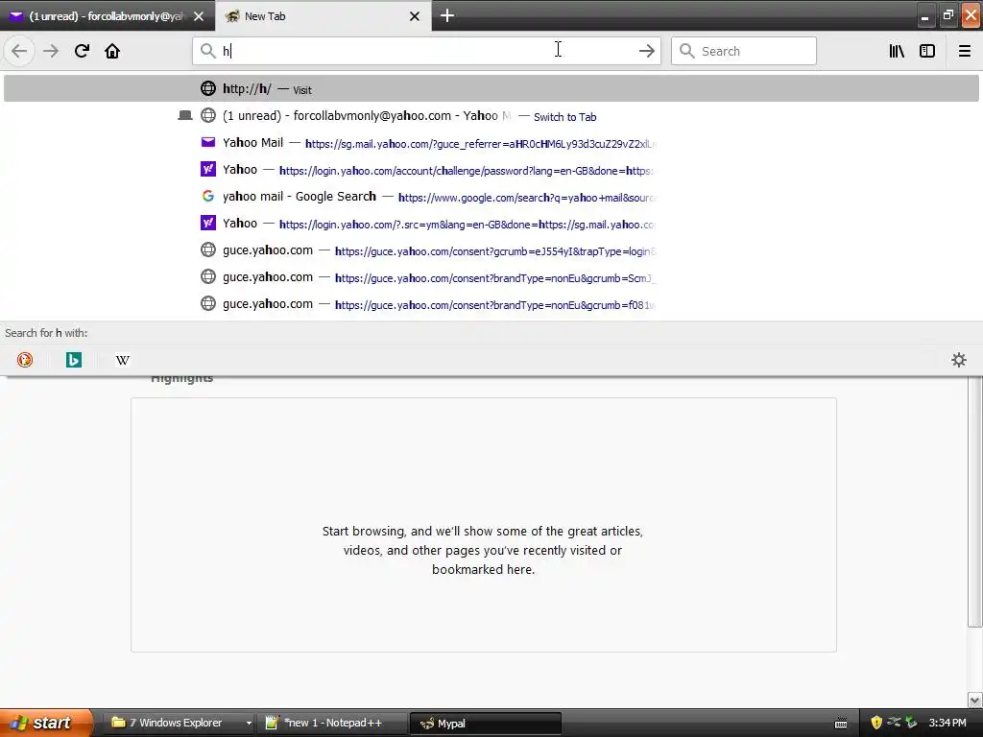This screenshot has height=737, width=983.
Task: Select guce.yahoo.com brandType gcrumb=ScmJ suggestion
Action: pyautogui.click(x=491, y=277)
